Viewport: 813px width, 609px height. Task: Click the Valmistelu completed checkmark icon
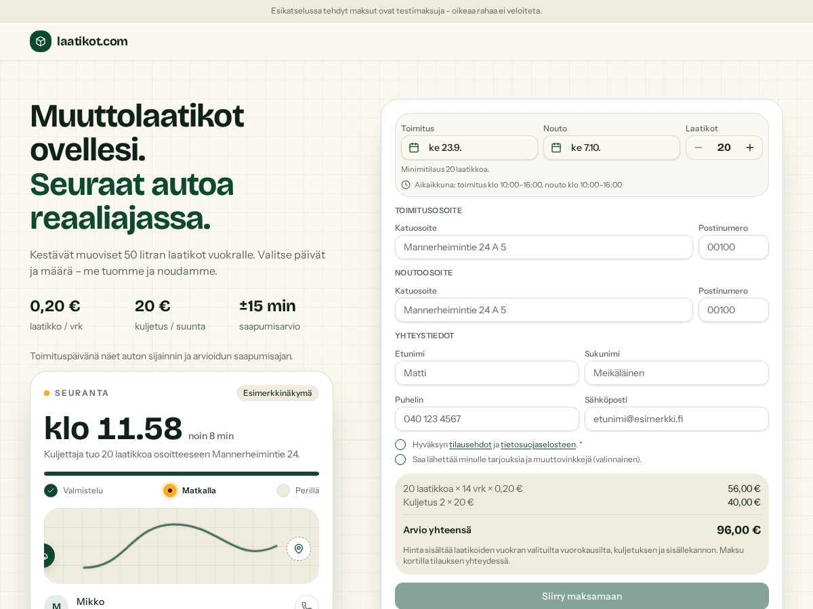pyautogui.click(x=51, y=491)
